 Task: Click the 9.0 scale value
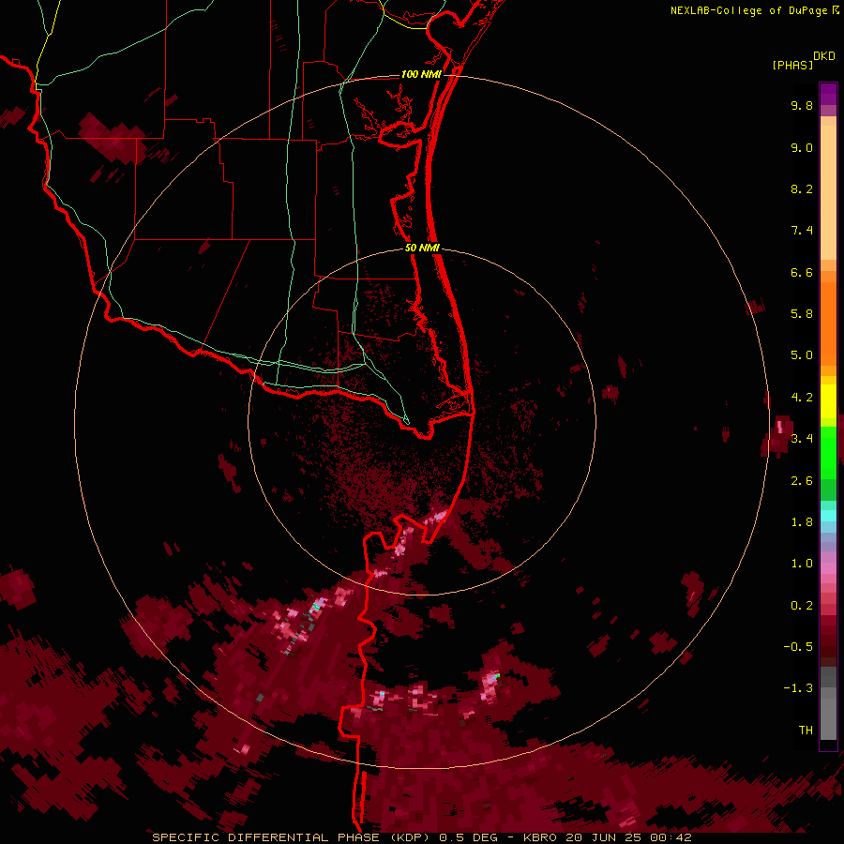tap(802, 147)
